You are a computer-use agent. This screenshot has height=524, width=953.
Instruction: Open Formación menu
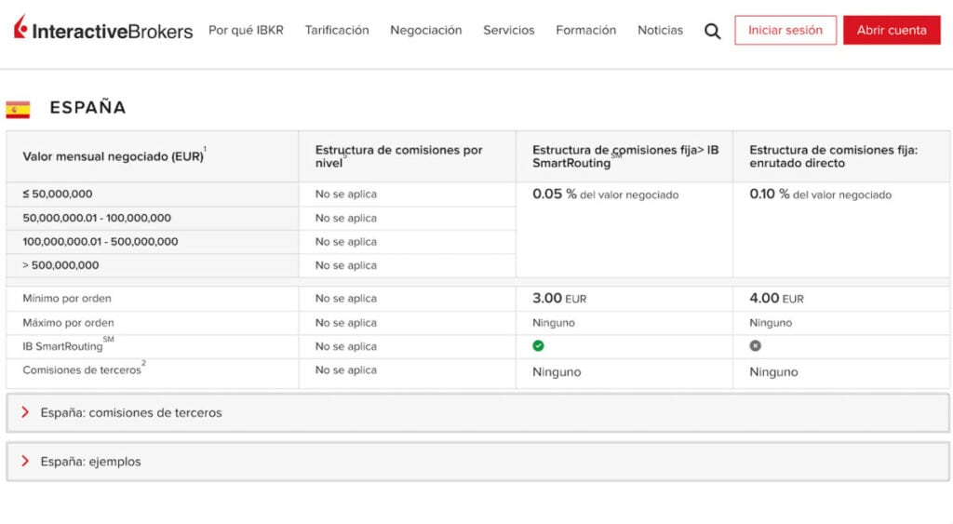point(586,31)
